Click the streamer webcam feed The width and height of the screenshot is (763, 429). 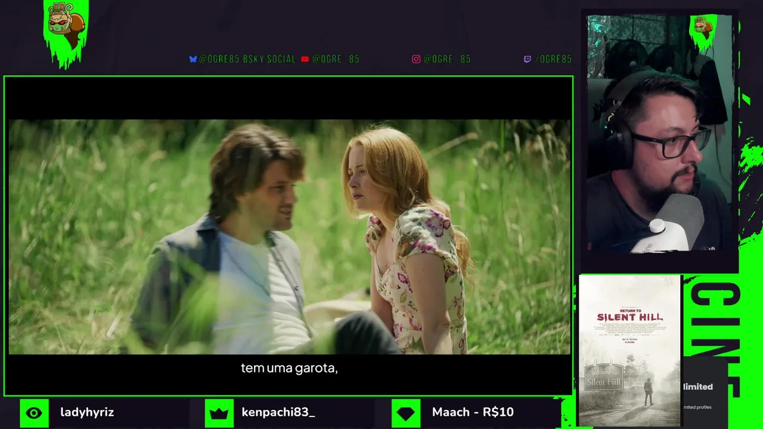[x=659, y=134]
